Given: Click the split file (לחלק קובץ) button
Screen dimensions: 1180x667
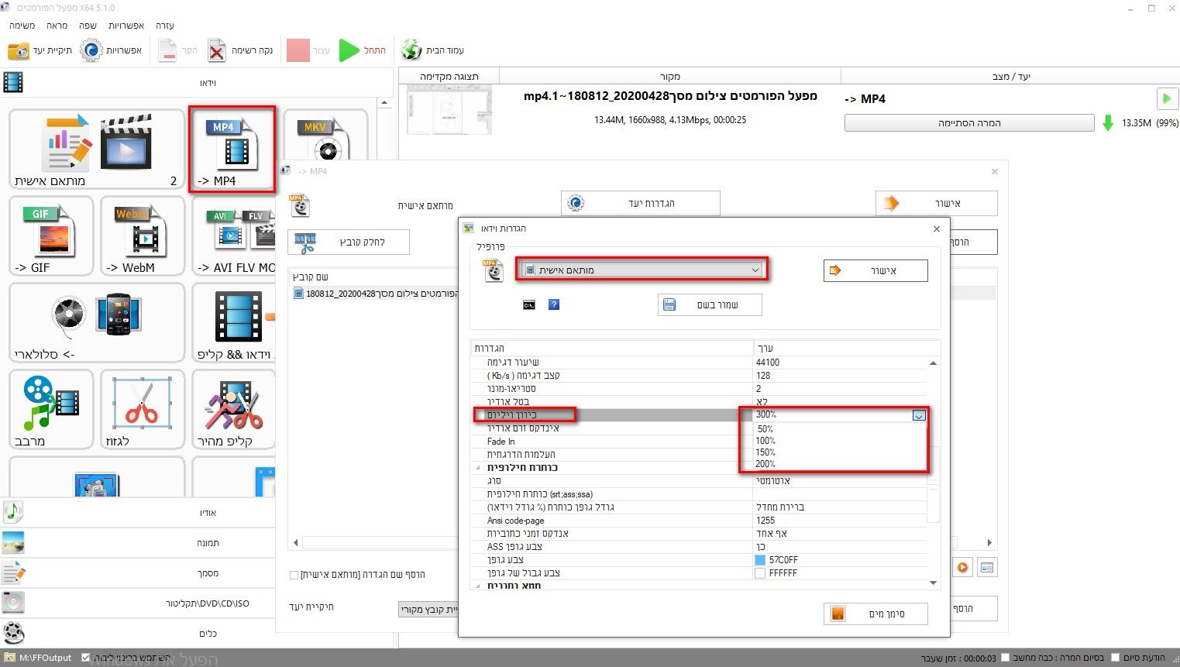Looking at the screenshot, I should 349,242.
